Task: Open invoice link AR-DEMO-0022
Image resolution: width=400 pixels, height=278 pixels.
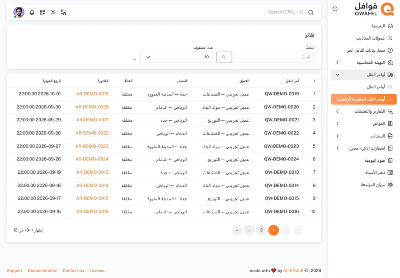Action: pyautogui.click(x=92, y=133)
